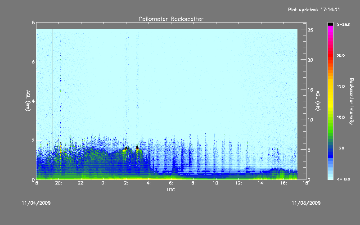Click the '14:' UTC time tick
The image size is (360, 225).
click(x=261, y=183)
